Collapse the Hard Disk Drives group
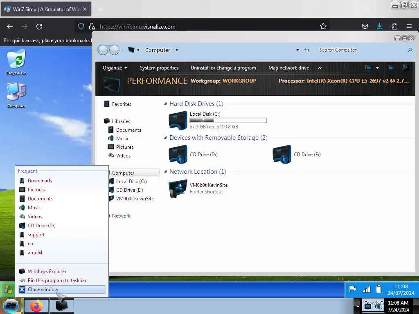419x314 pixels. [x=165, y=103]
